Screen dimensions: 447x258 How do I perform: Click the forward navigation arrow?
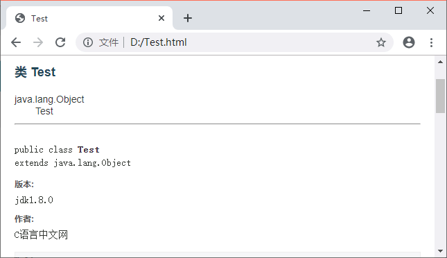(x=38, y=42)
